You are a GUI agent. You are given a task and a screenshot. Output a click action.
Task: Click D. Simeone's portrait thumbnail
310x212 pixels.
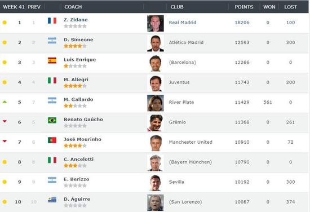[x=156, y=43]
